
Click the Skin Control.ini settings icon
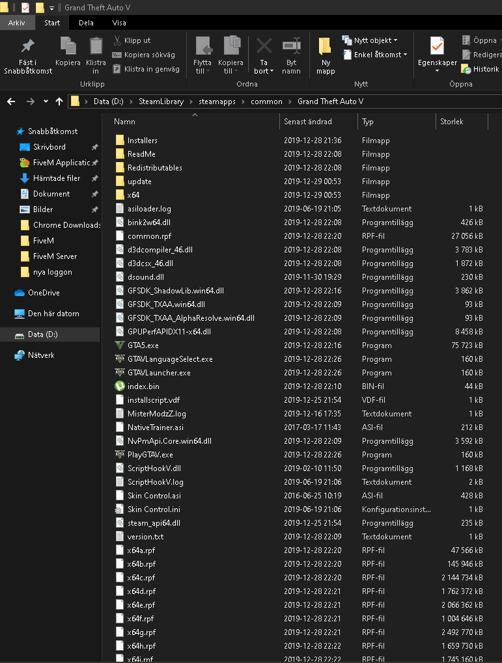pyautogui.click(x=120, y=509)
